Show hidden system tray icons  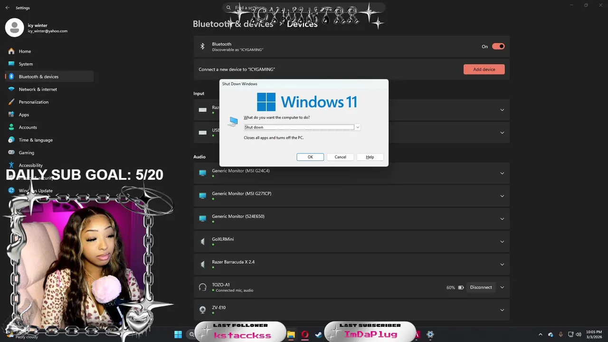pyautogui.click(x=540, y=334)
